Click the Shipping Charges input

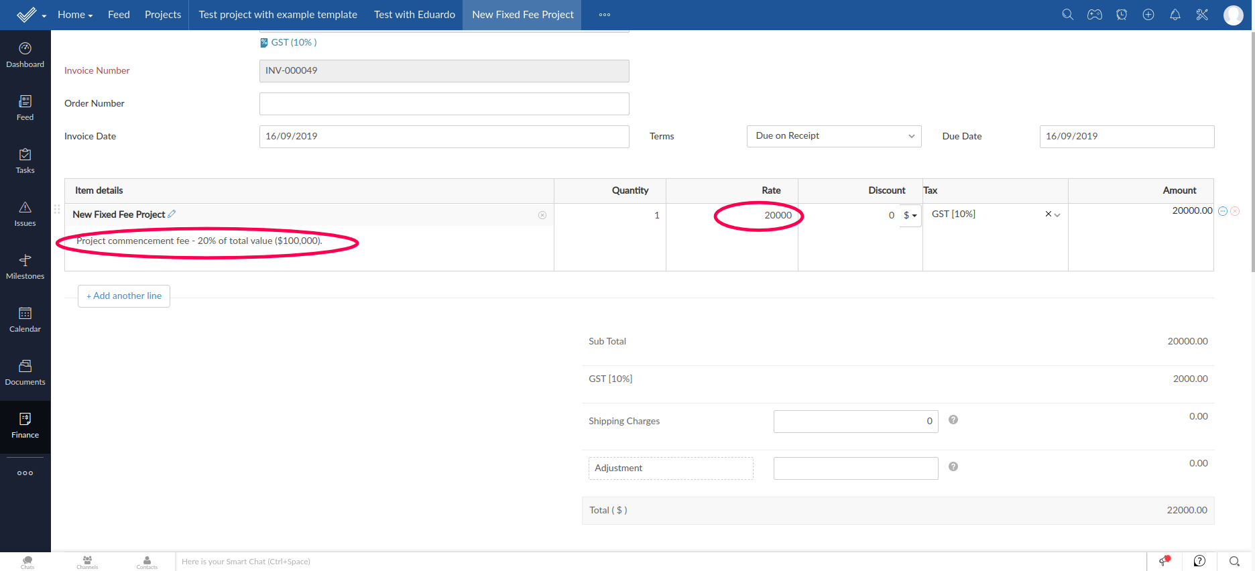[855, 422]
